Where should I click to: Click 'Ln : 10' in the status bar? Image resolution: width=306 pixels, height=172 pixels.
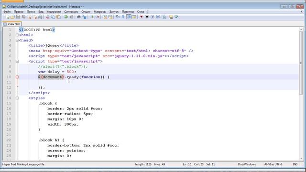click(x=187, y=164)
